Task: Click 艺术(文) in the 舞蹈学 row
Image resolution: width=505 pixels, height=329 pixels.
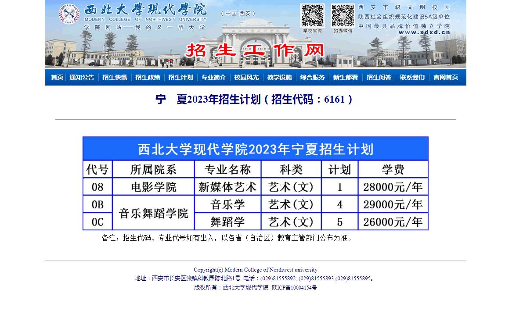Action: (291, 222)
